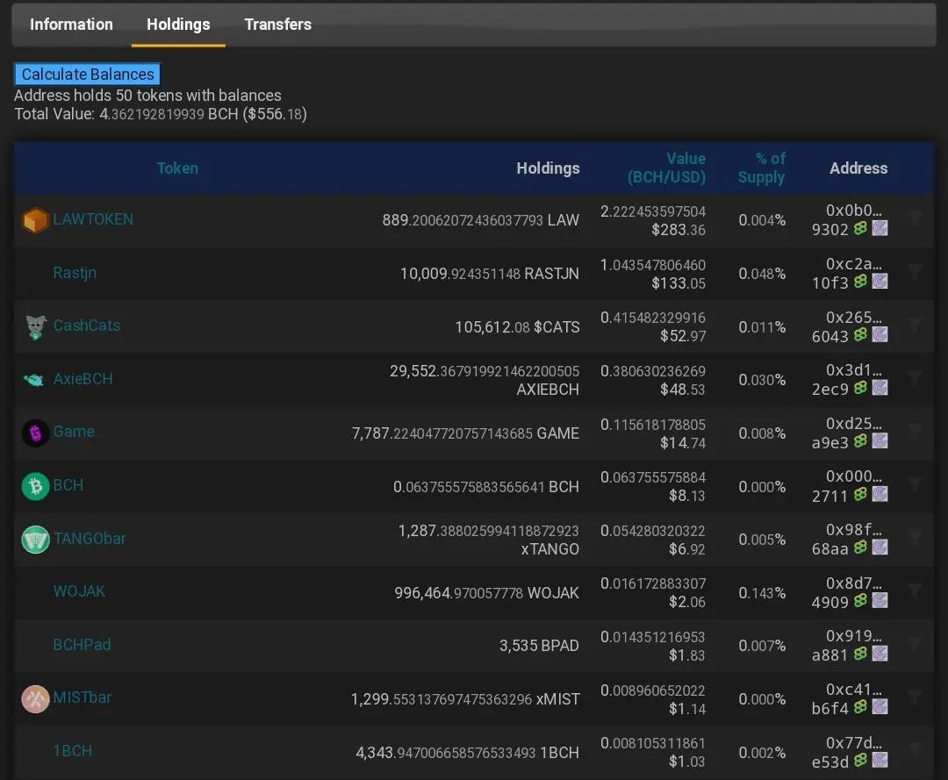The width and height of the screenshot is (948, 780).
Task: Click the green link icon beside Game address a9e3
Action: tap(860, 441)
